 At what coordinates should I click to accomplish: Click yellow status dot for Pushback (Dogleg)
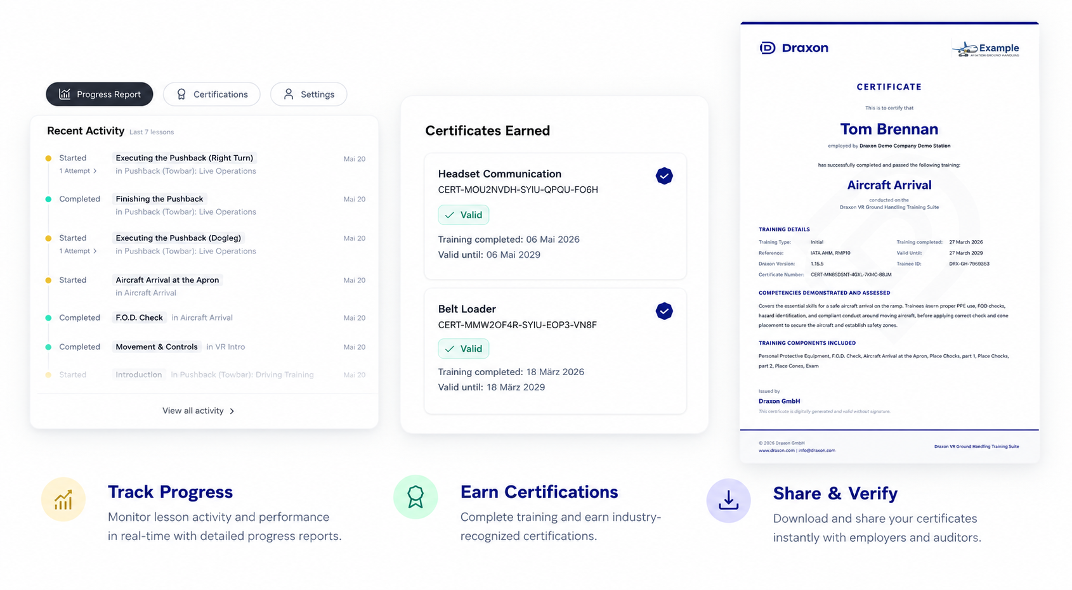coord(48,238)
